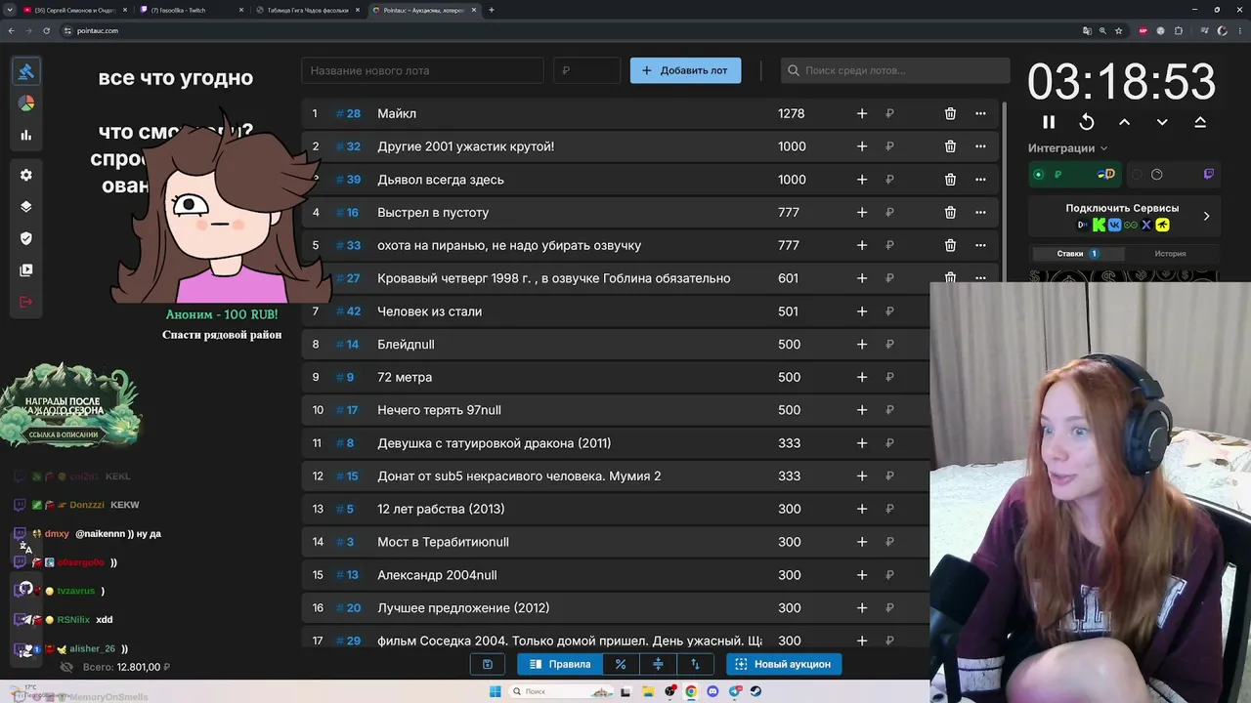Image resolution: width=1251 pixels, height=703 pixels.
Task: Start a "Новый аукцион"
Action: point(782,664)
